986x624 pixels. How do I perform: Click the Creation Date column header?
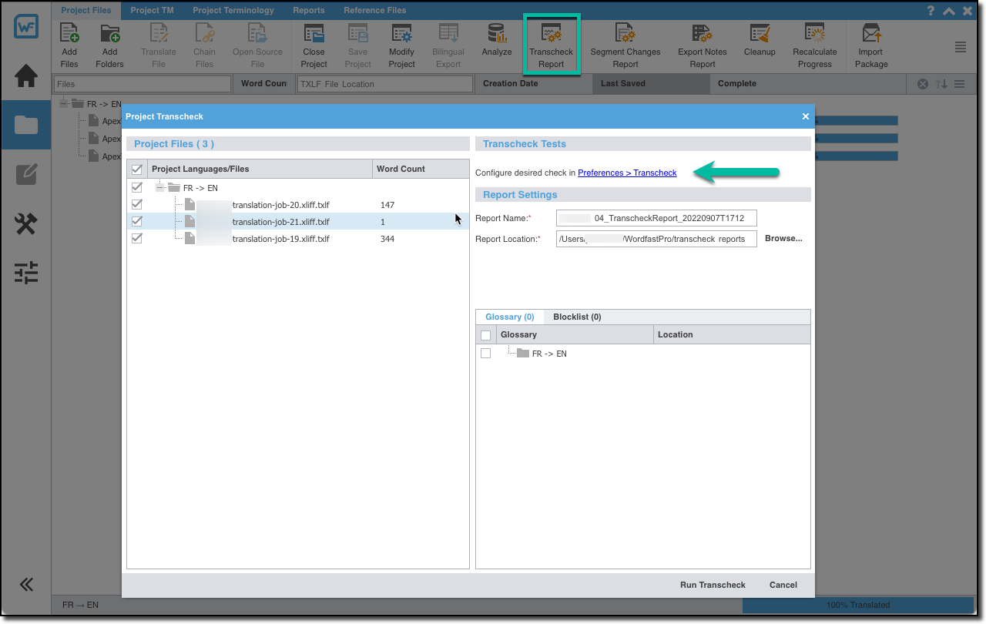pos(533,83)
